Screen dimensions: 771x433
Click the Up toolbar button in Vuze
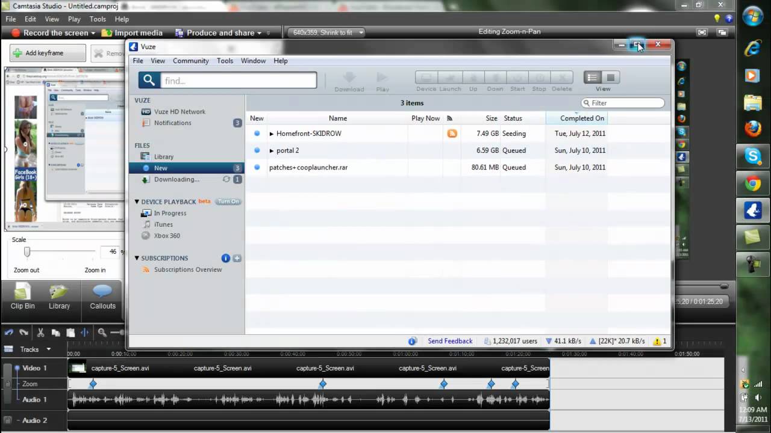(x=473, y=78)
